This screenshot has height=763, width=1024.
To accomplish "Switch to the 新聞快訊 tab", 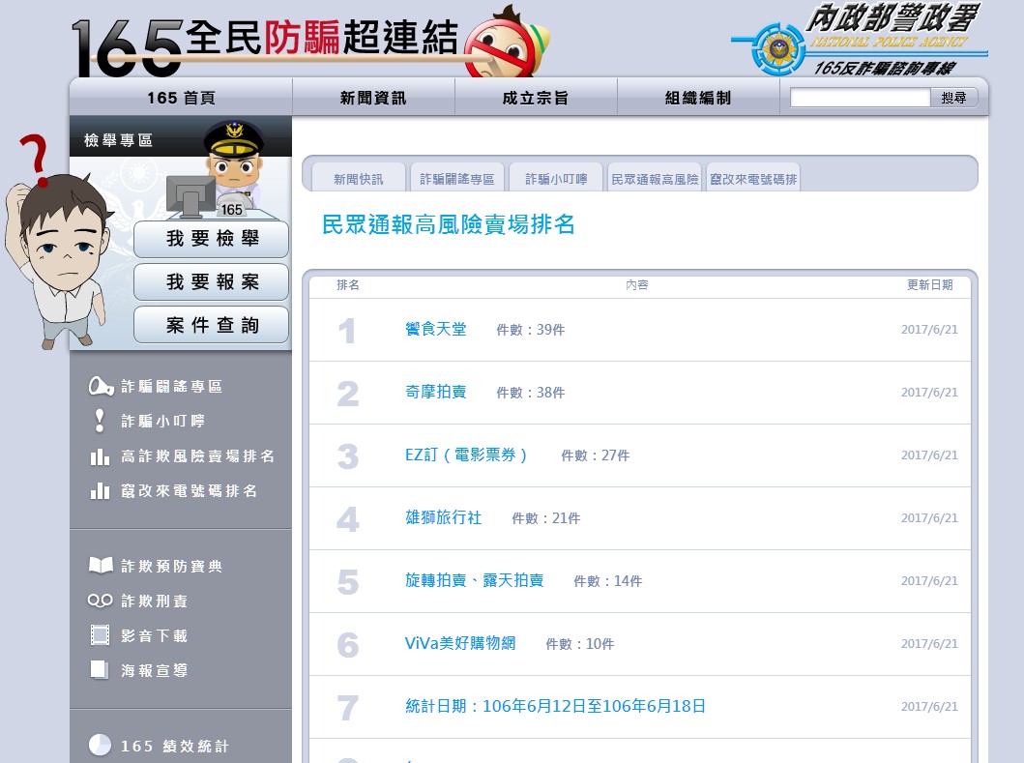I will click(359, 178).
